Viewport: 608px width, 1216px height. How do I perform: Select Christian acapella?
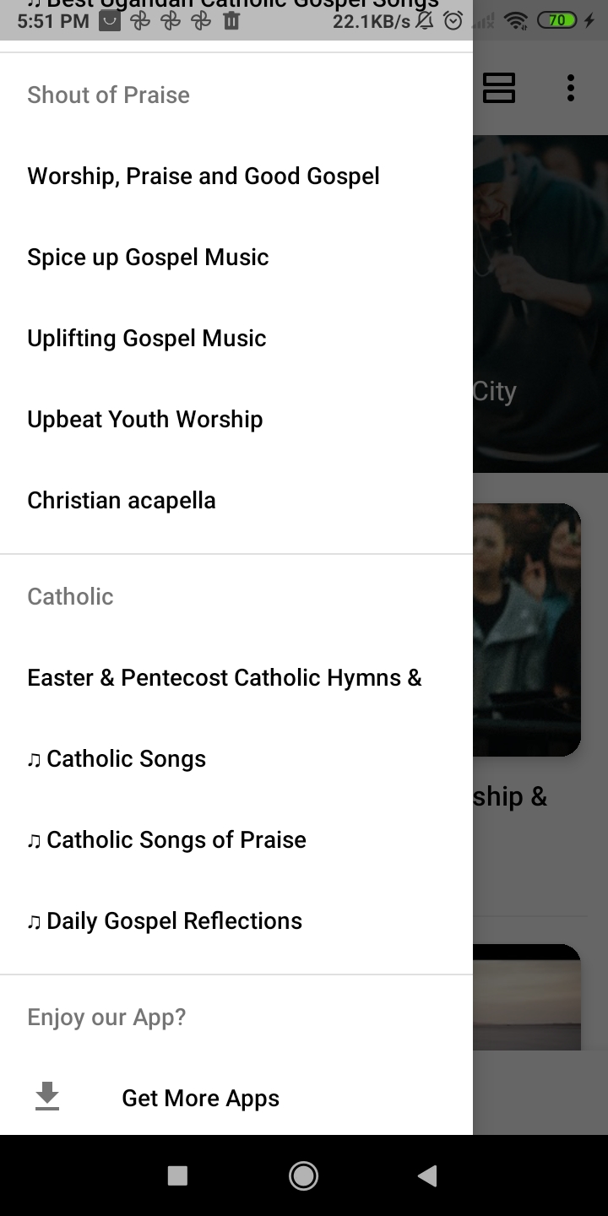pos(122,501)
